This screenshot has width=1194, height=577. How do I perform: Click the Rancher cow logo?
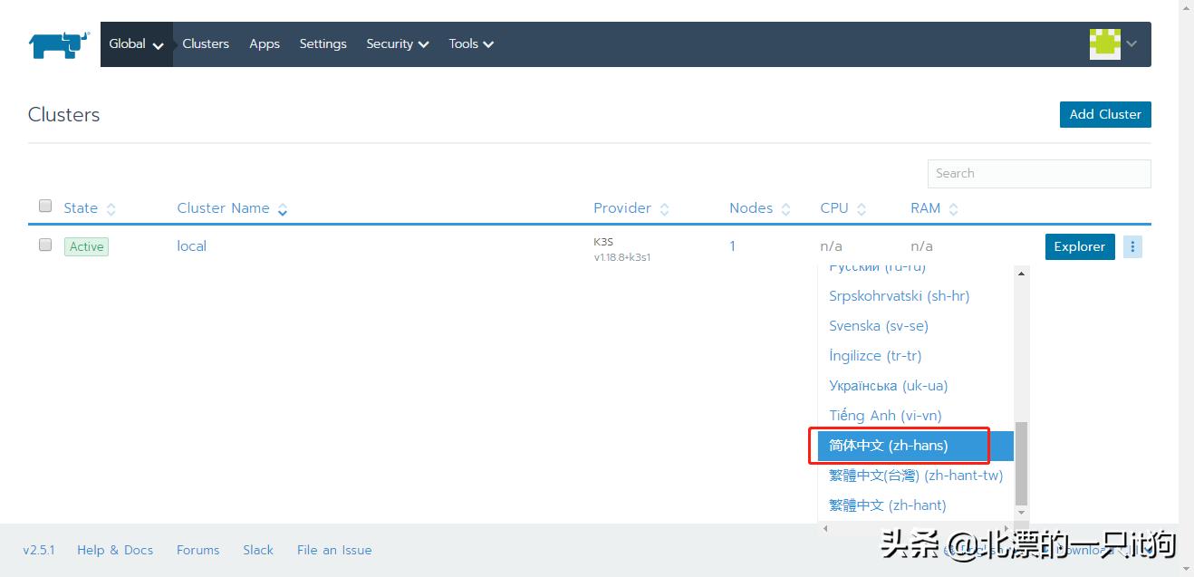point(59,44)
